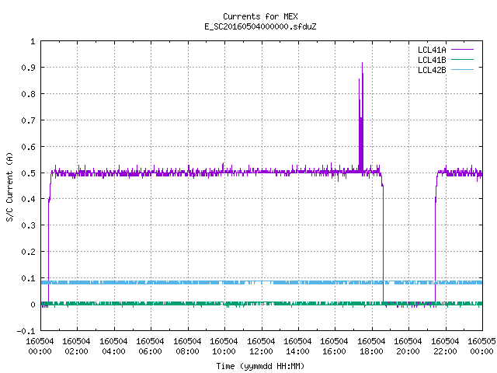The image size is (497, 373).
Task: Click the 'Time (yymmdd HH:MM)' x-axis label
Action: 260,366
